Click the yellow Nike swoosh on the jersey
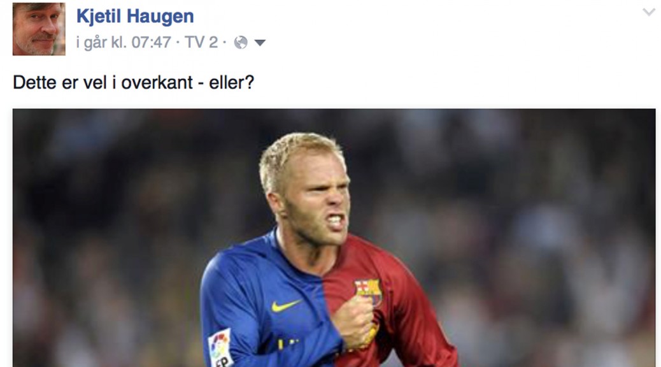 [286, 305]
